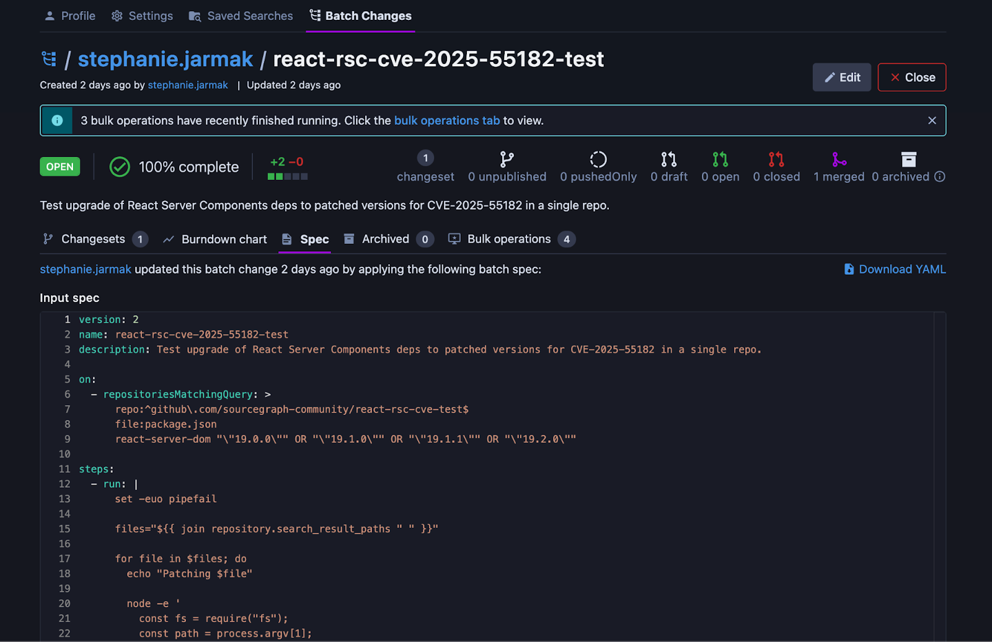Image resolution: width=992 pixels, height=642 pixels.
Task: Dismiss the bulk operations notification
Action: (932, 120)
